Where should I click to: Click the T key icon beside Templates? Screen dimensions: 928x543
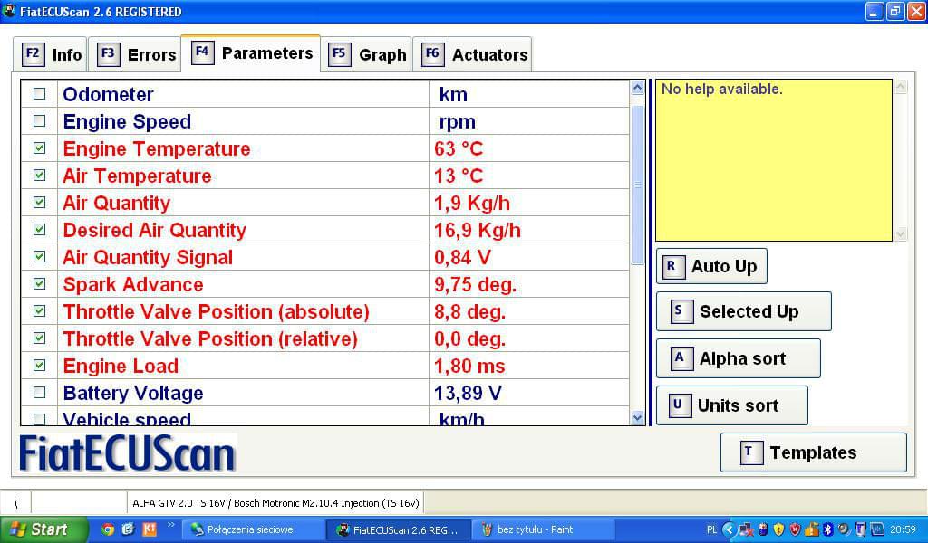[x=751, y=452]
